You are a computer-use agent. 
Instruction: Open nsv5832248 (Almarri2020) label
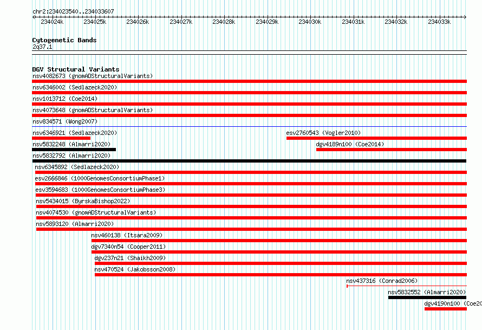(x=71, y=144)
